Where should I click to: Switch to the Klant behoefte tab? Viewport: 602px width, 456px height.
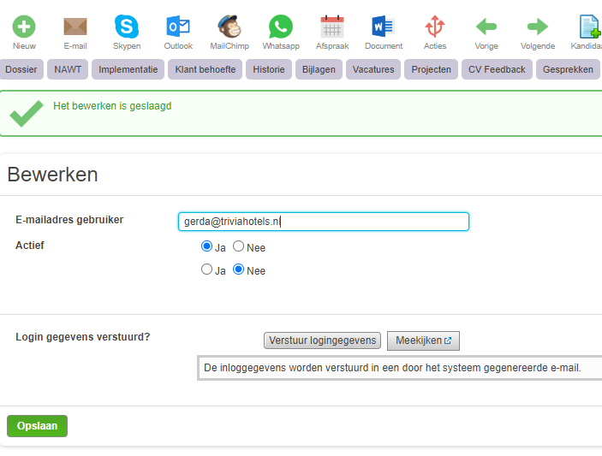205,69
